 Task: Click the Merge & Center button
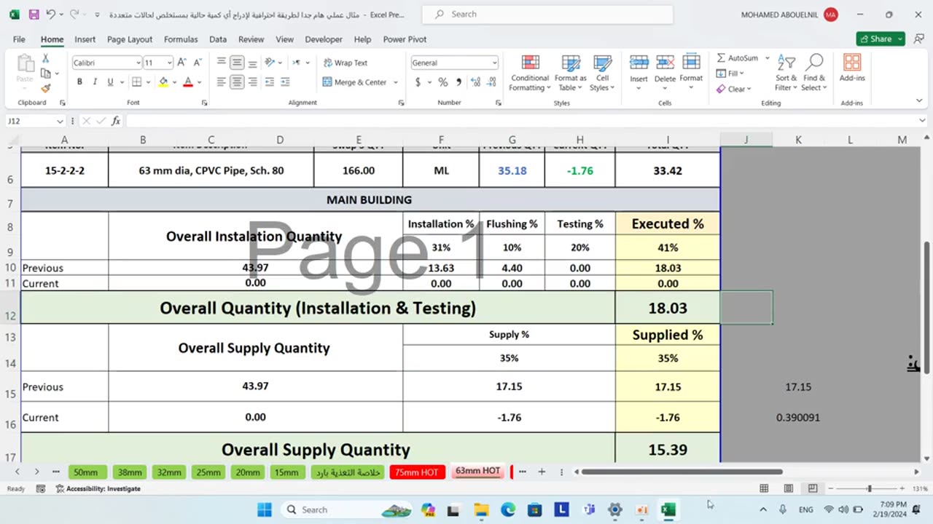point(355,82)
